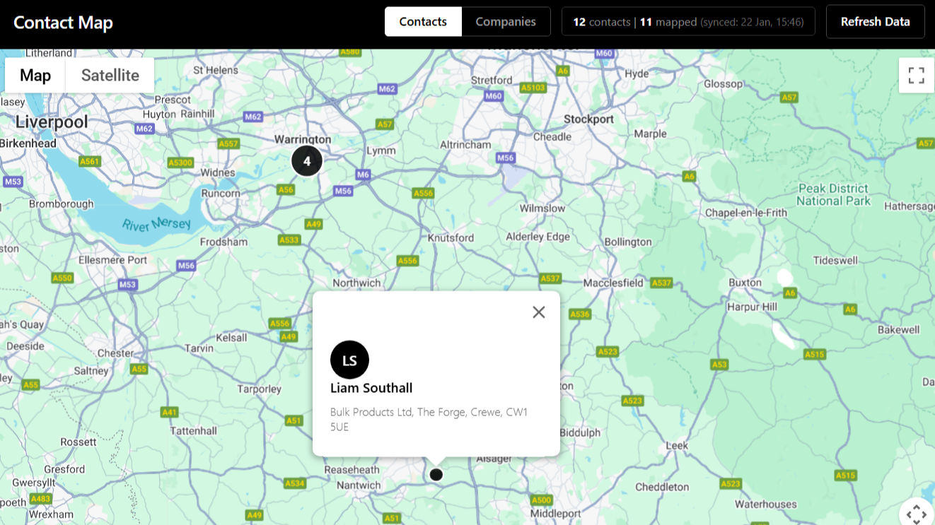Close the Liam Southall info popup
Image resolution: width=935 pixels, height=525 pixels.
(538, 312)
